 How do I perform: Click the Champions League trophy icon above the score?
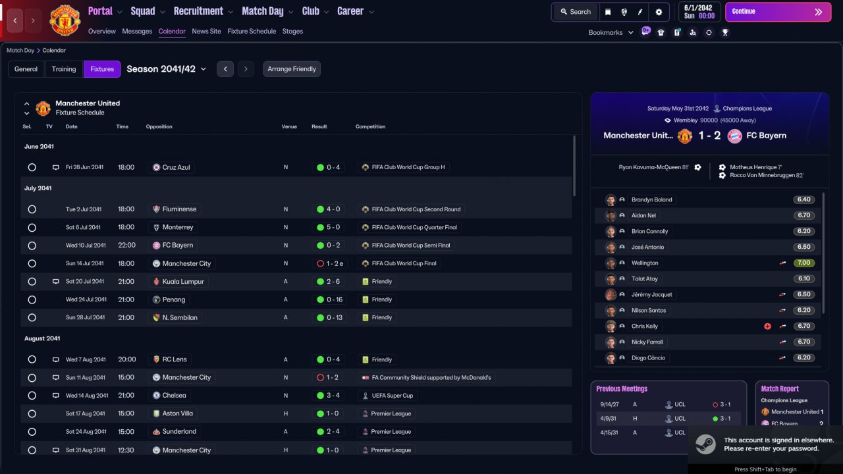pyautogui.click(x=717, y=109)
